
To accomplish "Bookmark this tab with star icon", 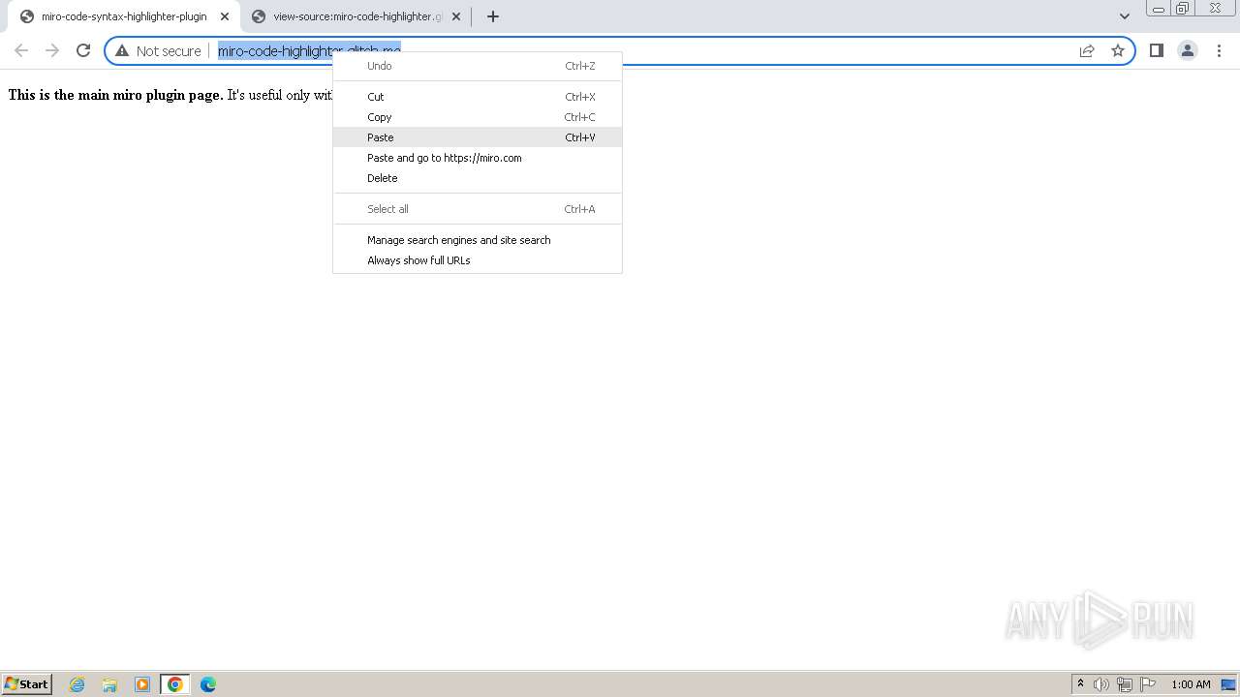I will tap(1118, 50).
